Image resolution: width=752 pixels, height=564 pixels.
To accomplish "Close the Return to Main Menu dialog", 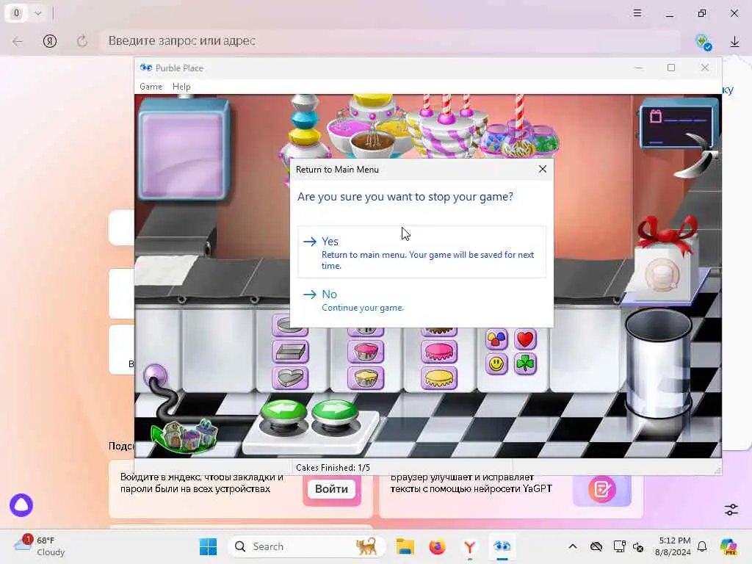I will [x=543, y=170].
